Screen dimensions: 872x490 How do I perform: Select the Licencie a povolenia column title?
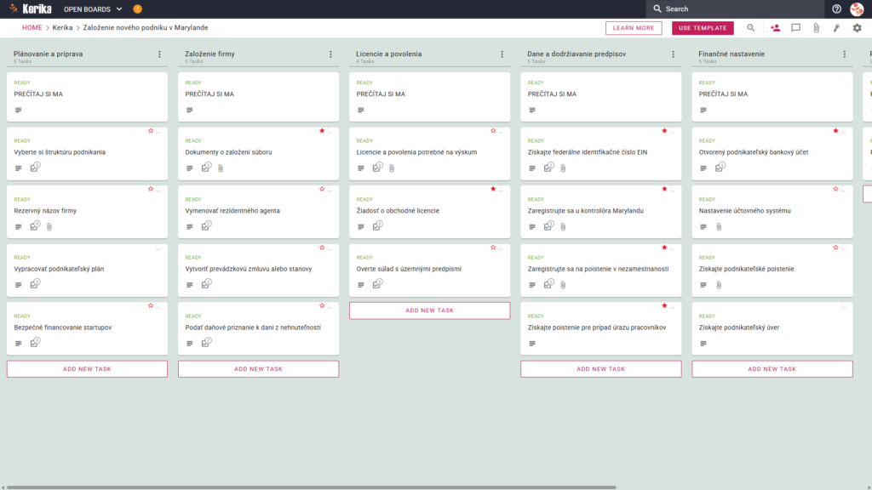coord(388,54)
